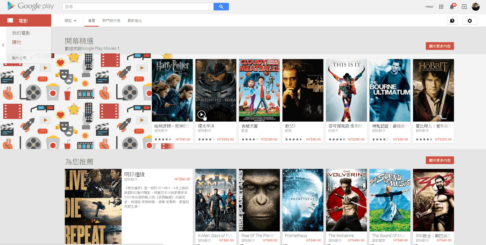Open 購物 in the sidebar

click(x=17, y=42)
